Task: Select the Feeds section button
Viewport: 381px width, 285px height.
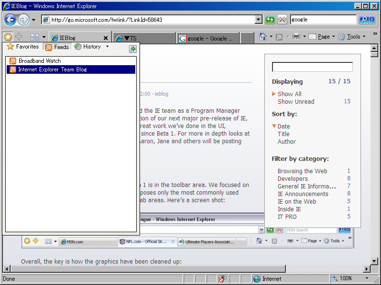Action: click(x=57, y=47)
